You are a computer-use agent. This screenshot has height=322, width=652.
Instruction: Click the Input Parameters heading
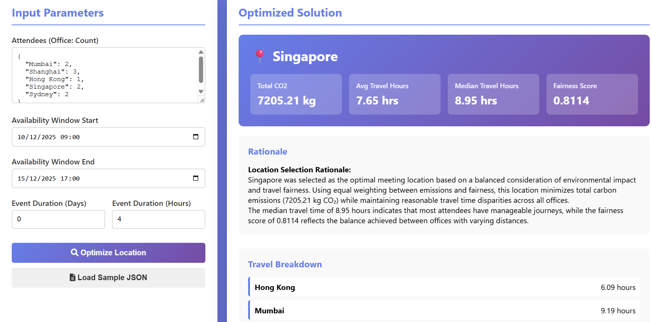tap(58, 13)
